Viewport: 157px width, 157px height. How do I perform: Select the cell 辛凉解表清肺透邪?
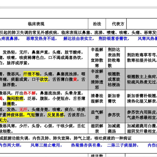(x=97, y=79)
